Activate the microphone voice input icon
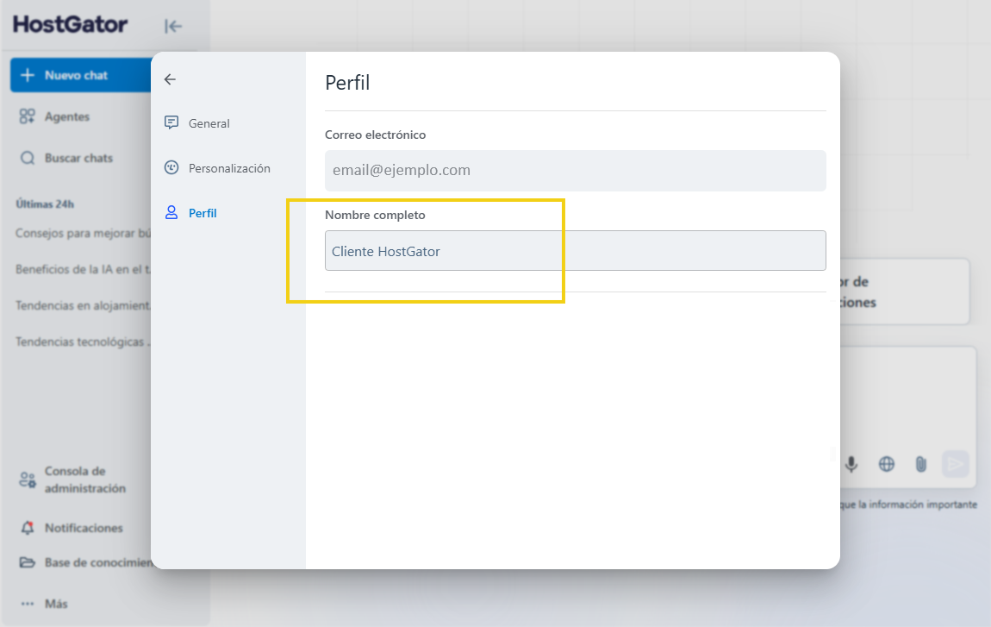Image resolution: width=991 pixels, height=627 pixels. (x=851, y=464)
